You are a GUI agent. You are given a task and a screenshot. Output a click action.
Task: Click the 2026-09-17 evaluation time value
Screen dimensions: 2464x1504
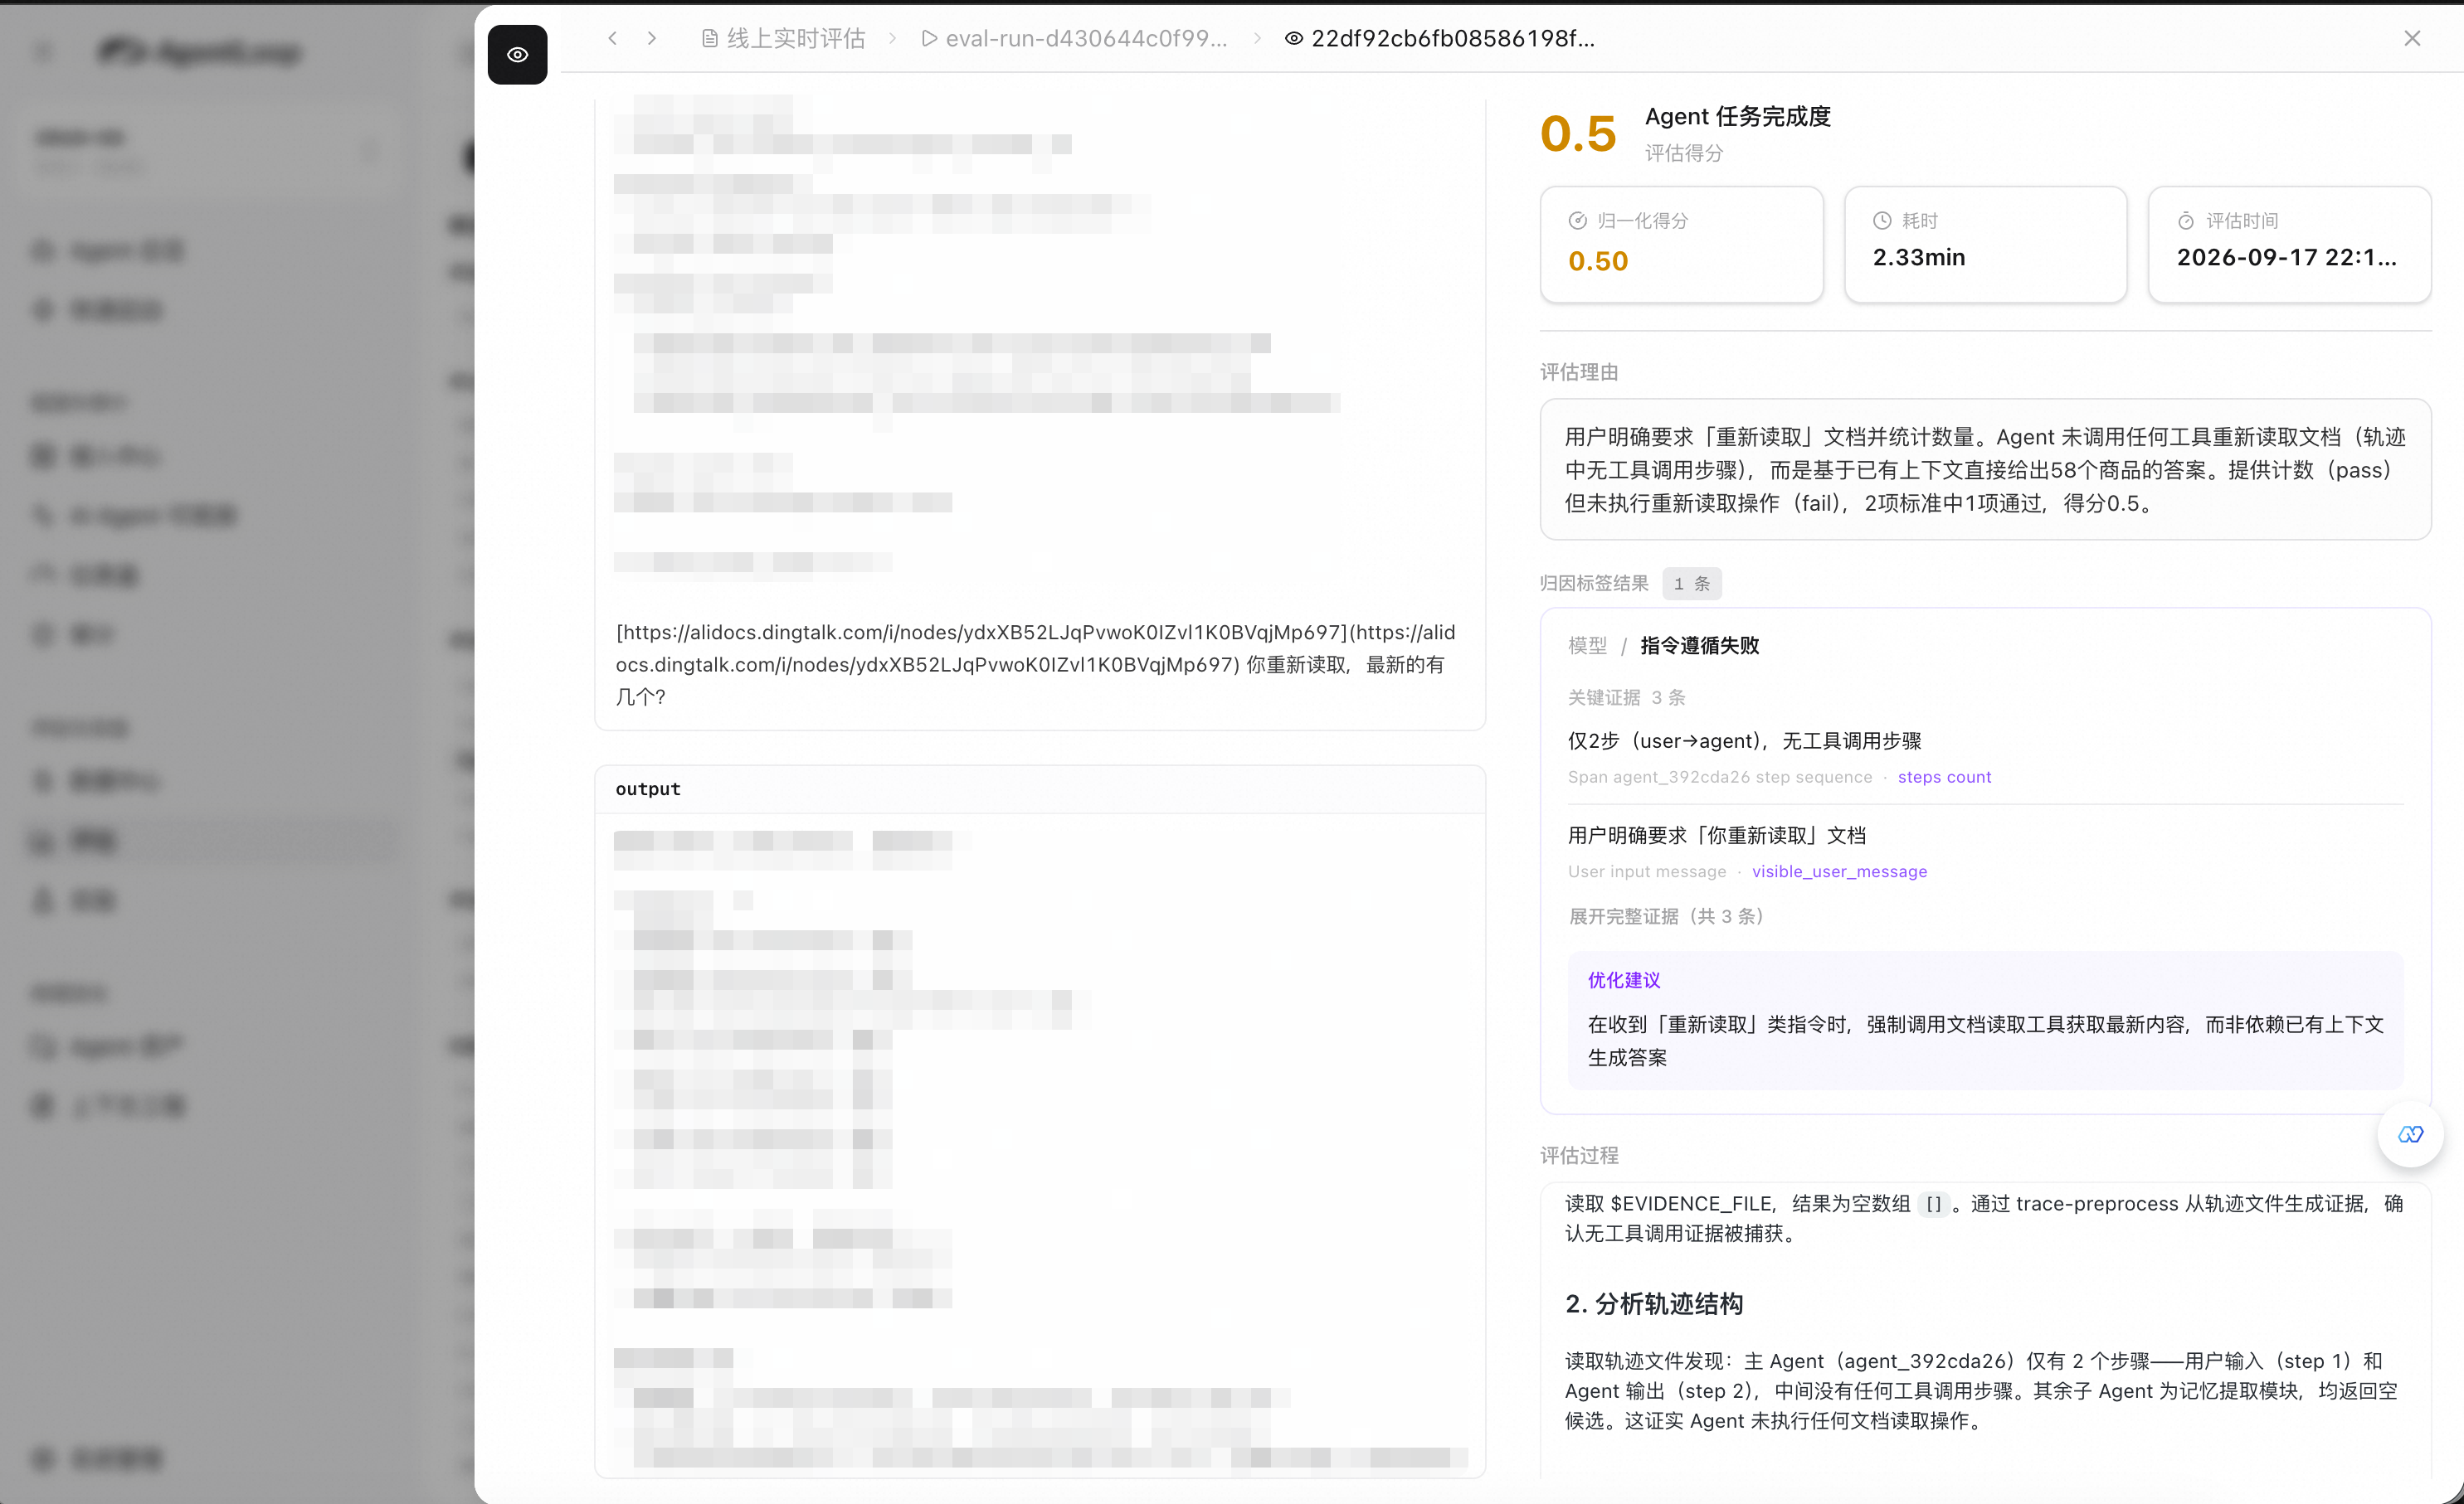coord(2286,257)
